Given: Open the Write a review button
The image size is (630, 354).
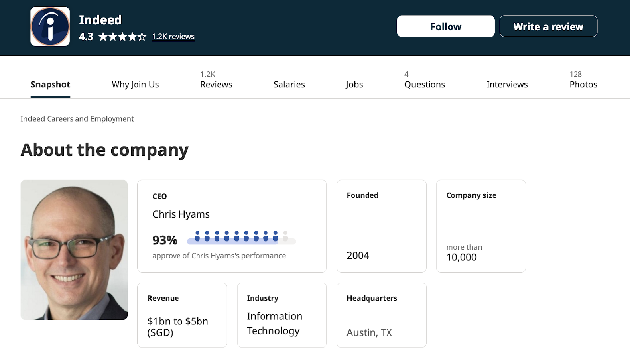Looking at the screenshot, I should pyautogui.click(x=548, y=26).
